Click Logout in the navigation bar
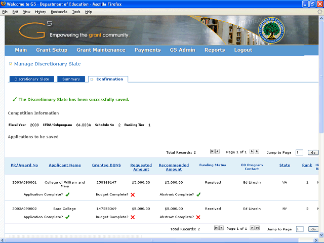This screenshot has width=324, height=243. (x=243, y=50)
